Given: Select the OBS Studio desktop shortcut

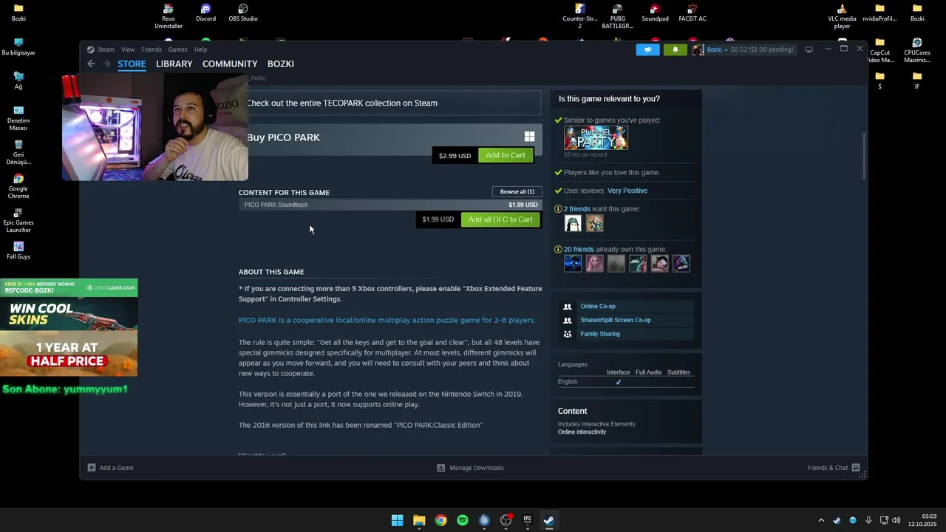Looking at the screenshot, I should 242,13.
